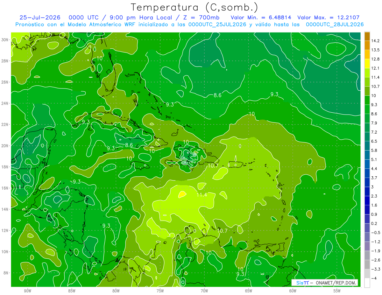This screenshot has width=382, height=295.
Task: Click the '18N' latitude axis label
Action: point(5,167)
